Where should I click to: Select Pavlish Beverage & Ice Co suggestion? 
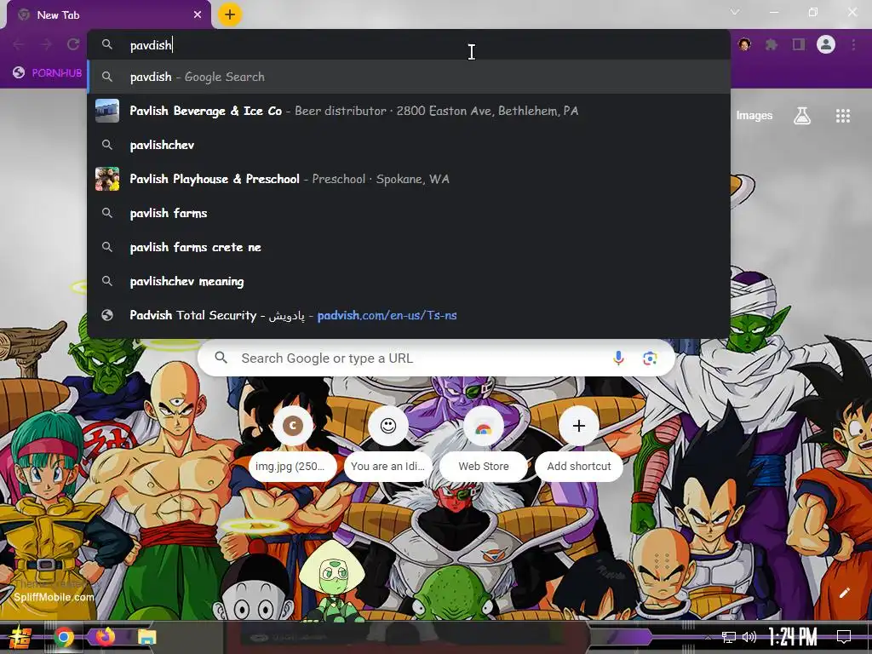click(409, 111)
